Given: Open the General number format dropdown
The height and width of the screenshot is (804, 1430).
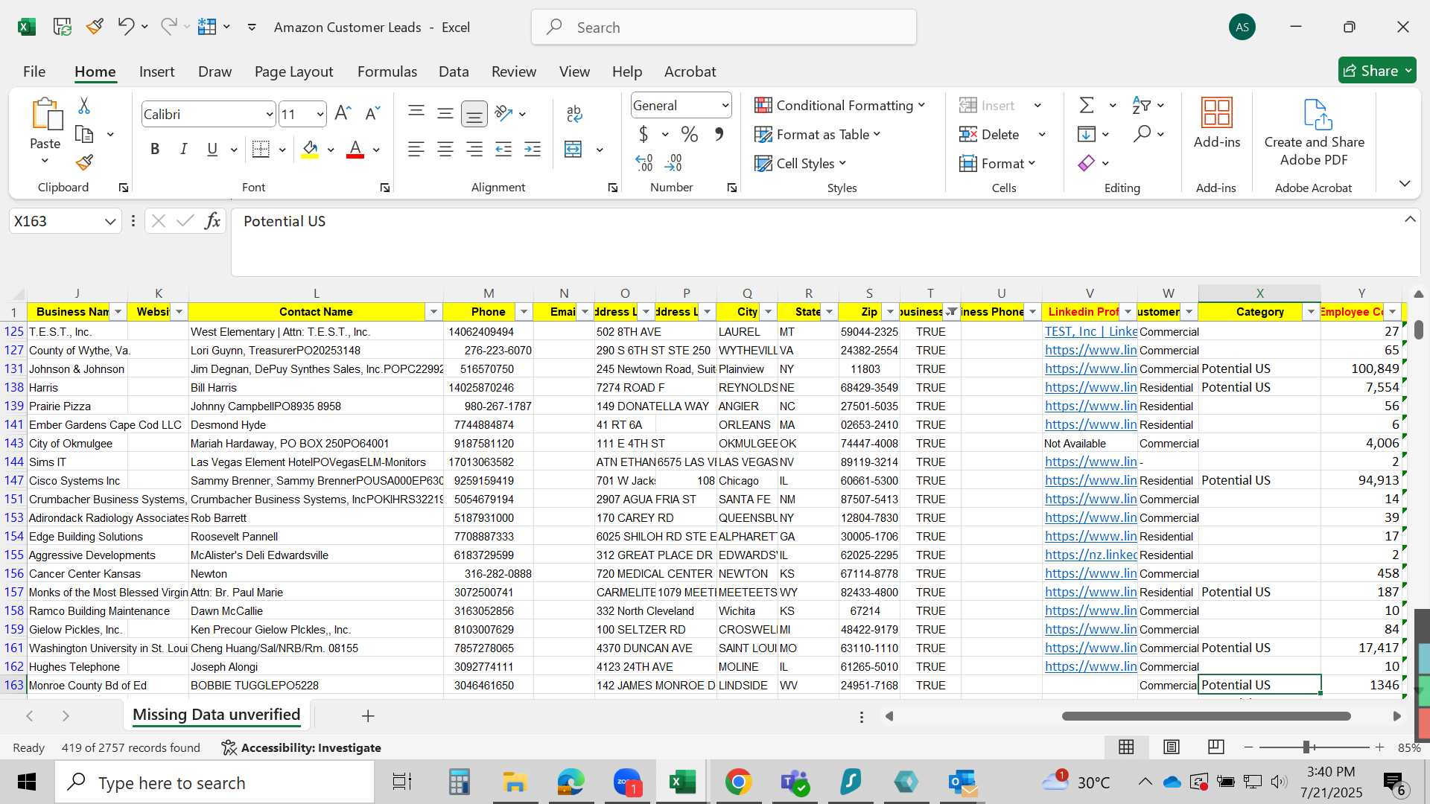Looking at the screenshot, I should pyautogui.click(x=725, y=105).
